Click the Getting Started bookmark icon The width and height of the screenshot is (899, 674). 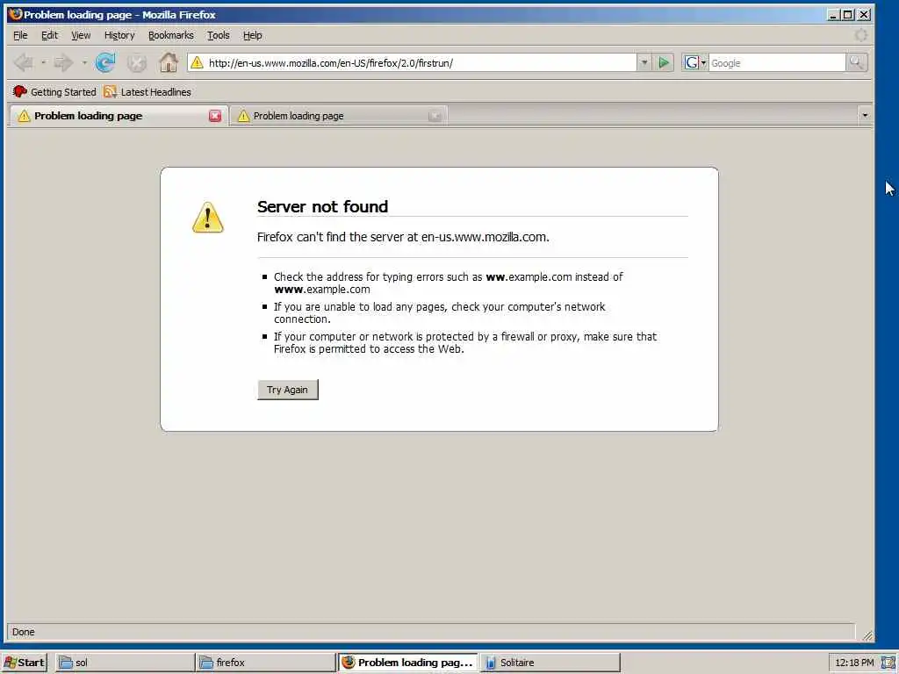click(x=20, y=91)
